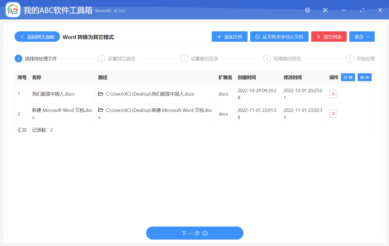Open settings via the gear icon
The height and width of the screenshot is (246, 389).
308,10
